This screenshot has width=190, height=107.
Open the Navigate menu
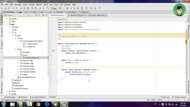click(18, 4)
